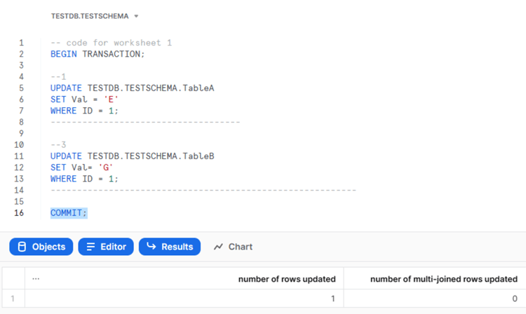
Task: Click the line chart icon beside Chart
Action: 218,247
